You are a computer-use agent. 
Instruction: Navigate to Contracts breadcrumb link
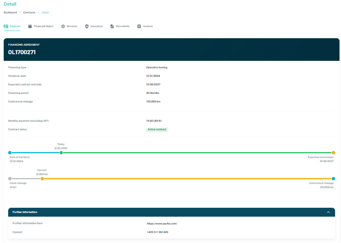click(29, 12)
